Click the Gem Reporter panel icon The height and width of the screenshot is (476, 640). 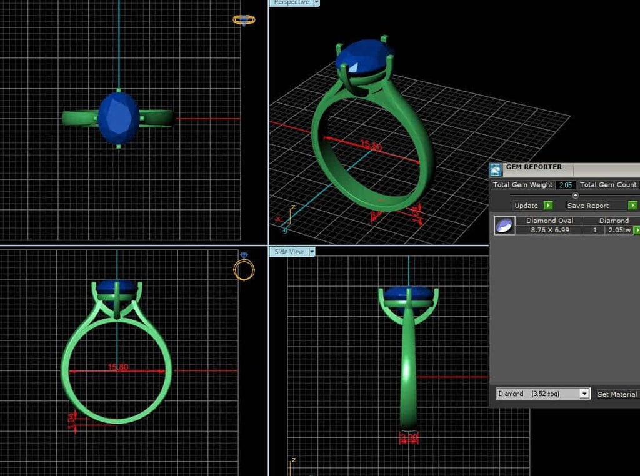496,169
